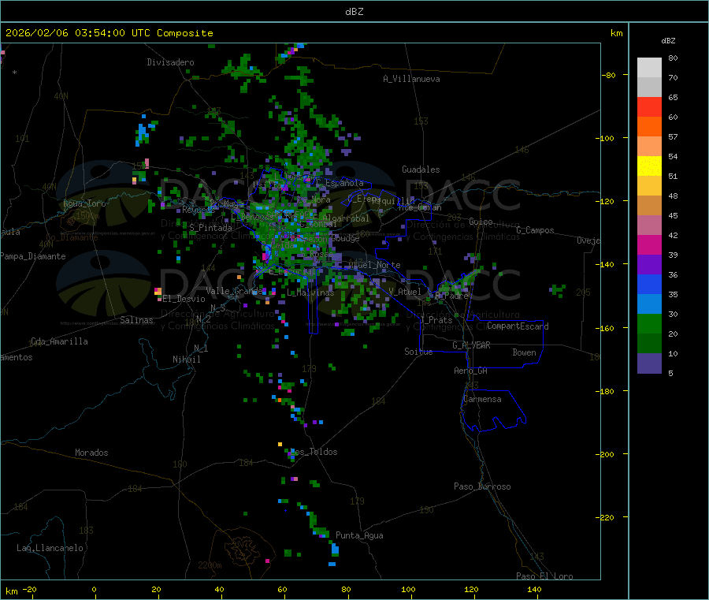Pick the green 30 dBZ legend swatch
Viewport: 709px width, 600px height.
click(649, 323)
